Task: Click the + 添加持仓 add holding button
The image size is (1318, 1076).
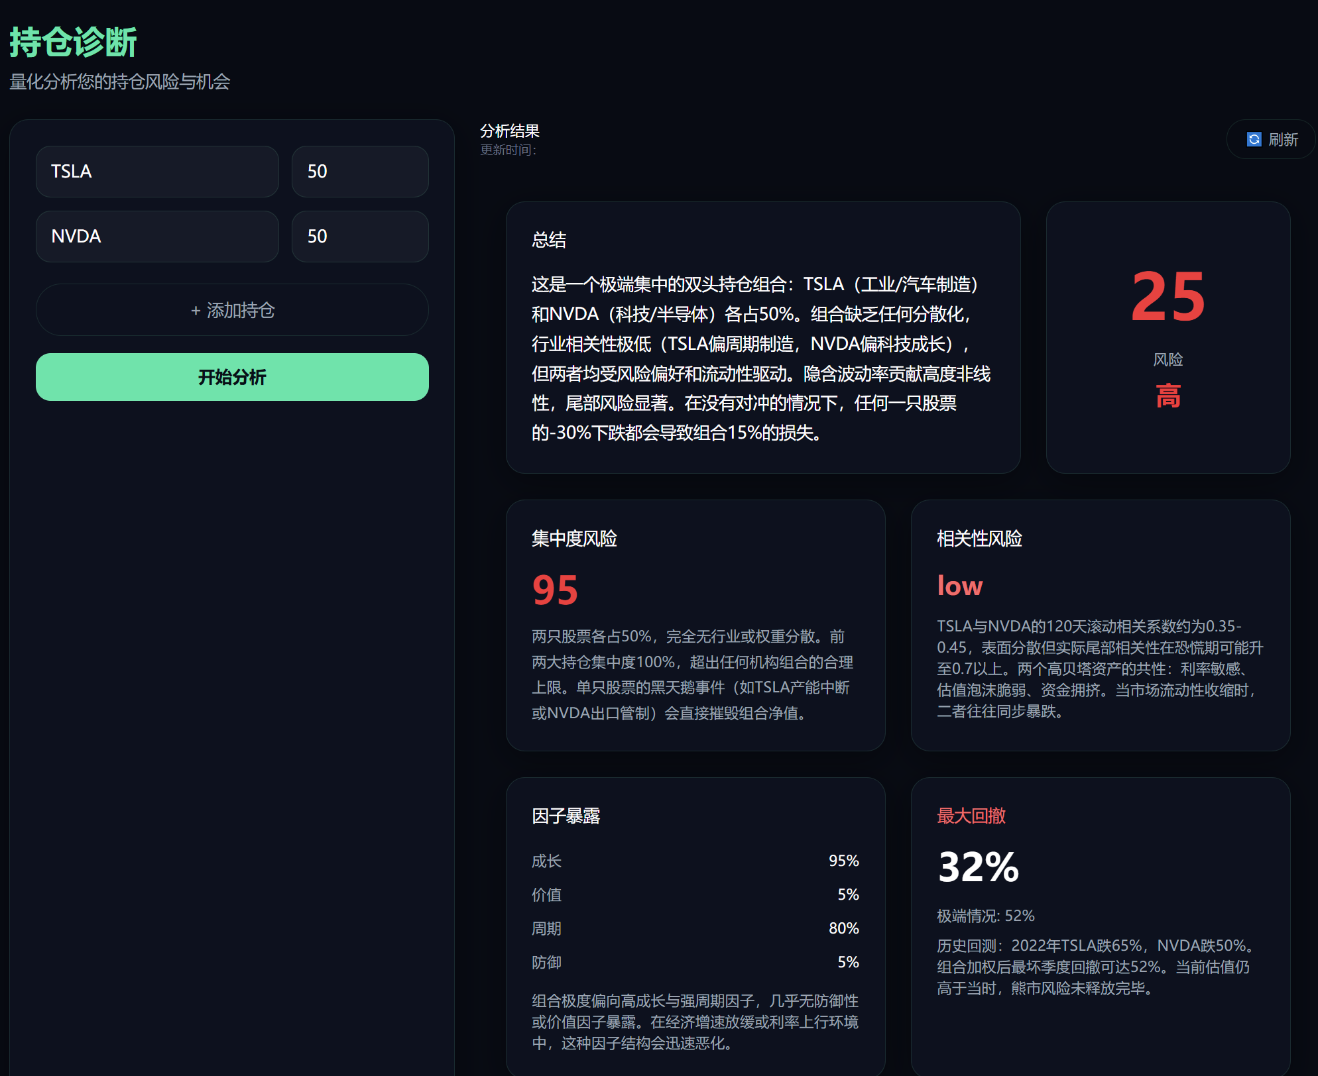Action: coord(232,310)
